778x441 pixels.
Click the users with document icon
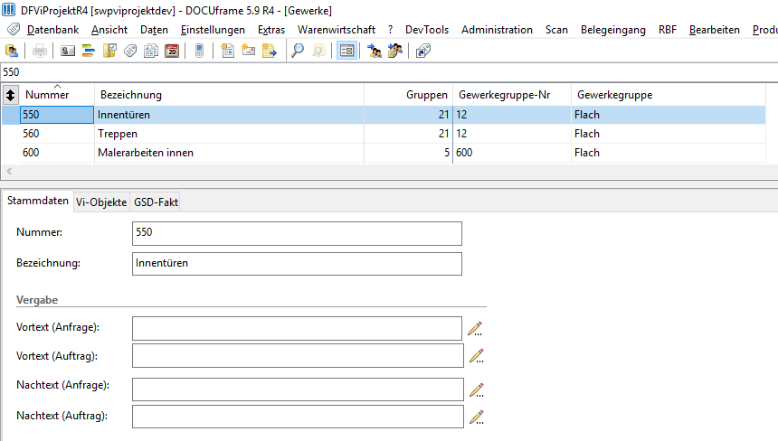click(x=395, y=51)
